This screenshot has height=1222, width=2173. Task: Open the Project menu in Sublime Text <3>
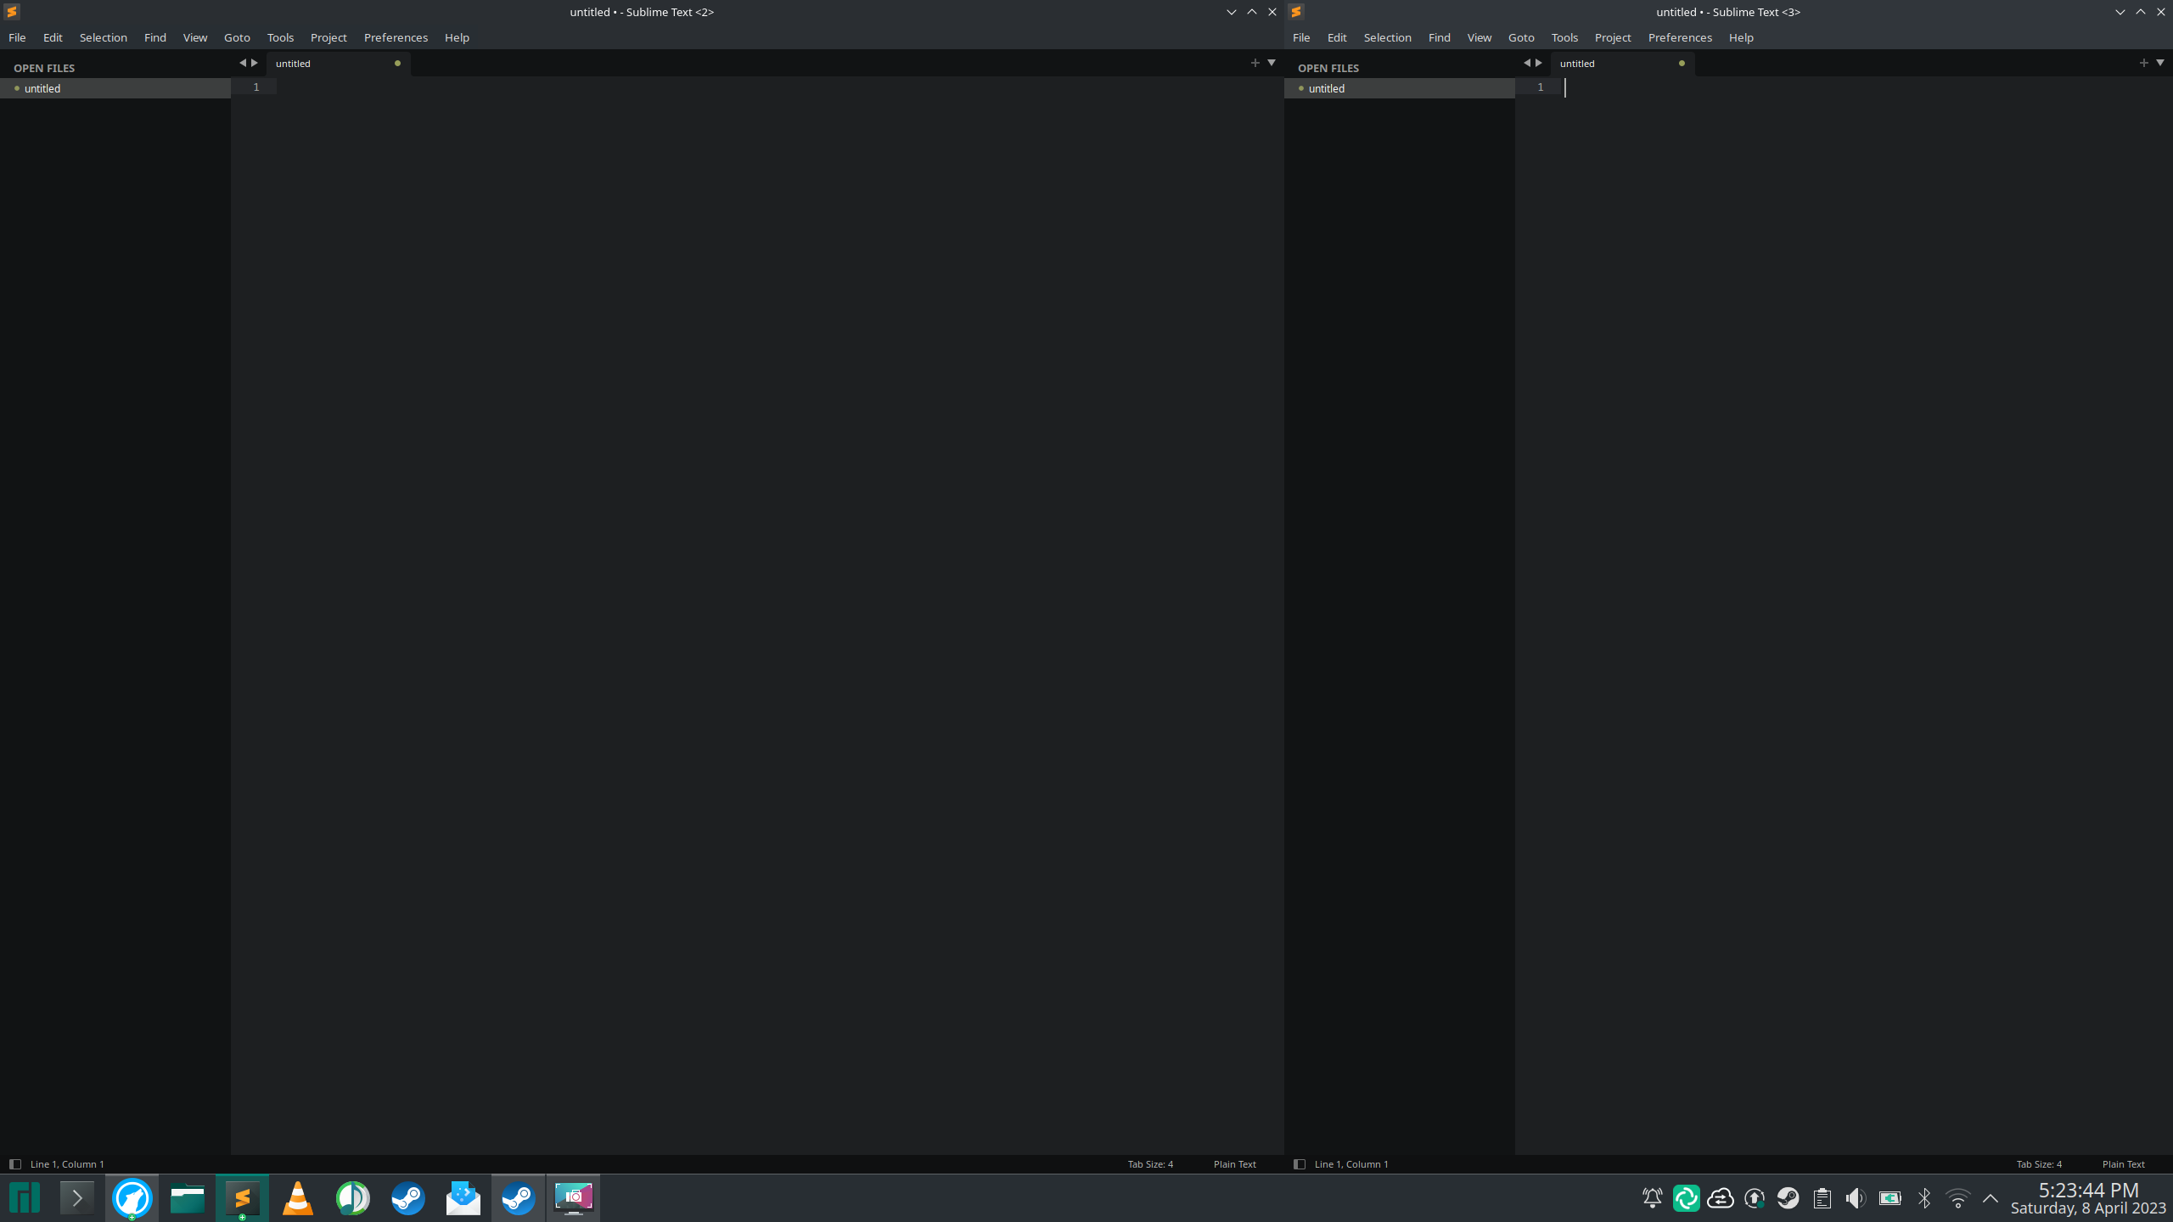1613,37
